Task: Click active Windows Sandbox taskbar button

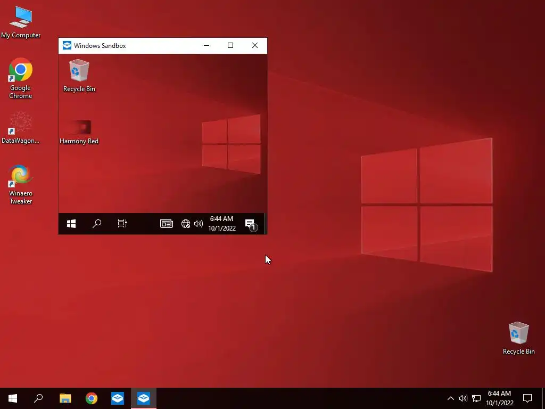Action: tap(144, 398)
